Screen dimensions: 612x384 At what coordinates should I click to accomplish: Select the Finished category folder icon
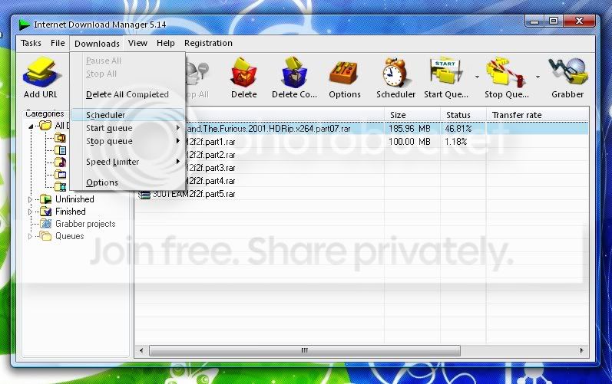click(45, 212)
